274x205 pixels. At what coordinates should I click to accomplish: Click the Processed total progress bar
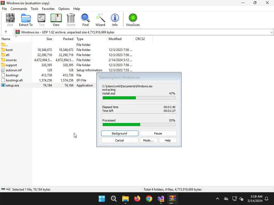139,124
